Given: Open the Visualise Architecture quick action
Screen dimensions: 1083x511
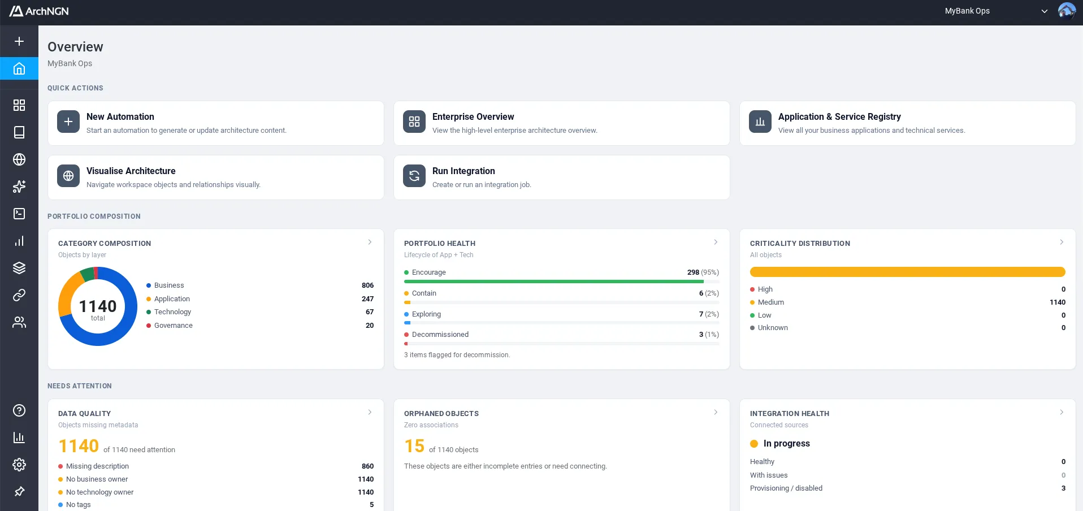Looking at the screenshot, I should [x=216, y=177].
